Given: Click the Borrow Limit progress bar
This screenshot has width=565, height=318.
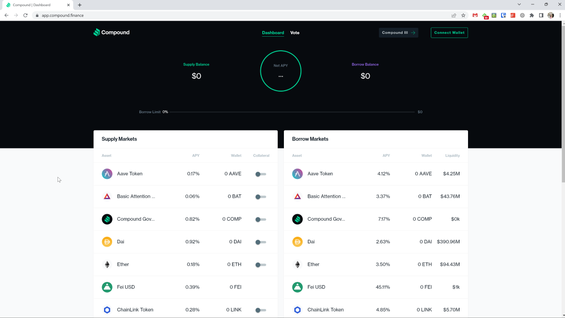Looking at the screenshot, I should (x=292, y=112).
